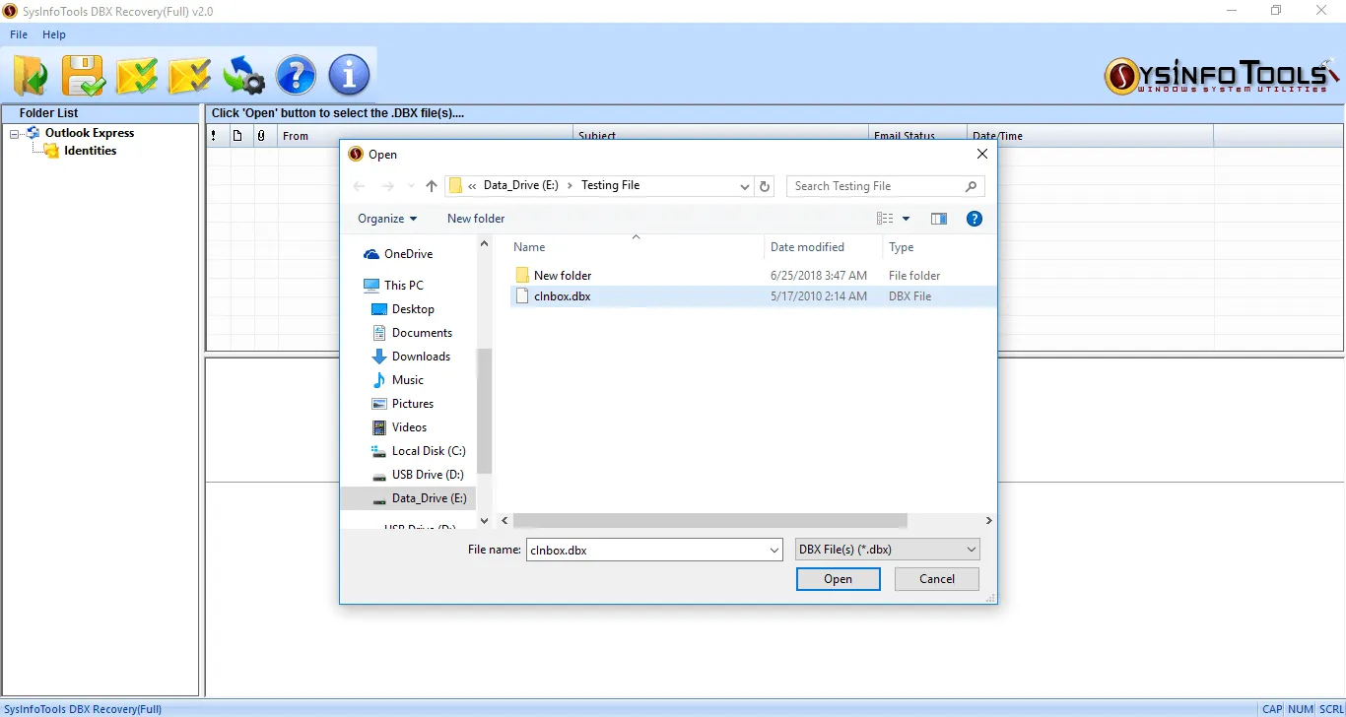This screenshot has width=1346, height=717.
Task: Open the File name combo box dropdown
Action: click(x=774, y=551)
